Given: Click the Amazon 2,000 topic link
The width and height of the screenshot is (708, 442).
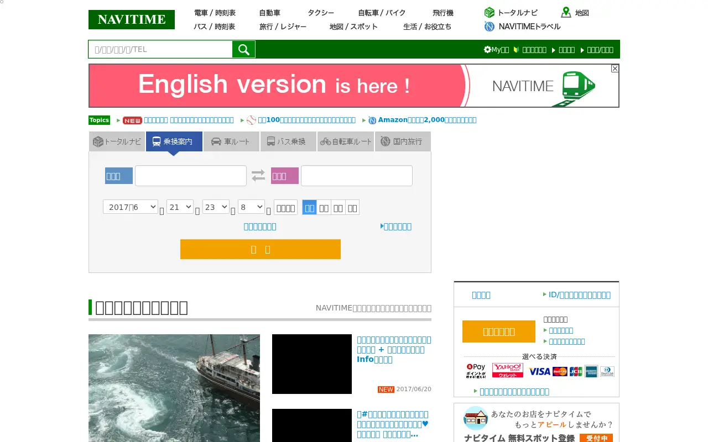Looking at the screenshot, I should click(x=427, y=120).
